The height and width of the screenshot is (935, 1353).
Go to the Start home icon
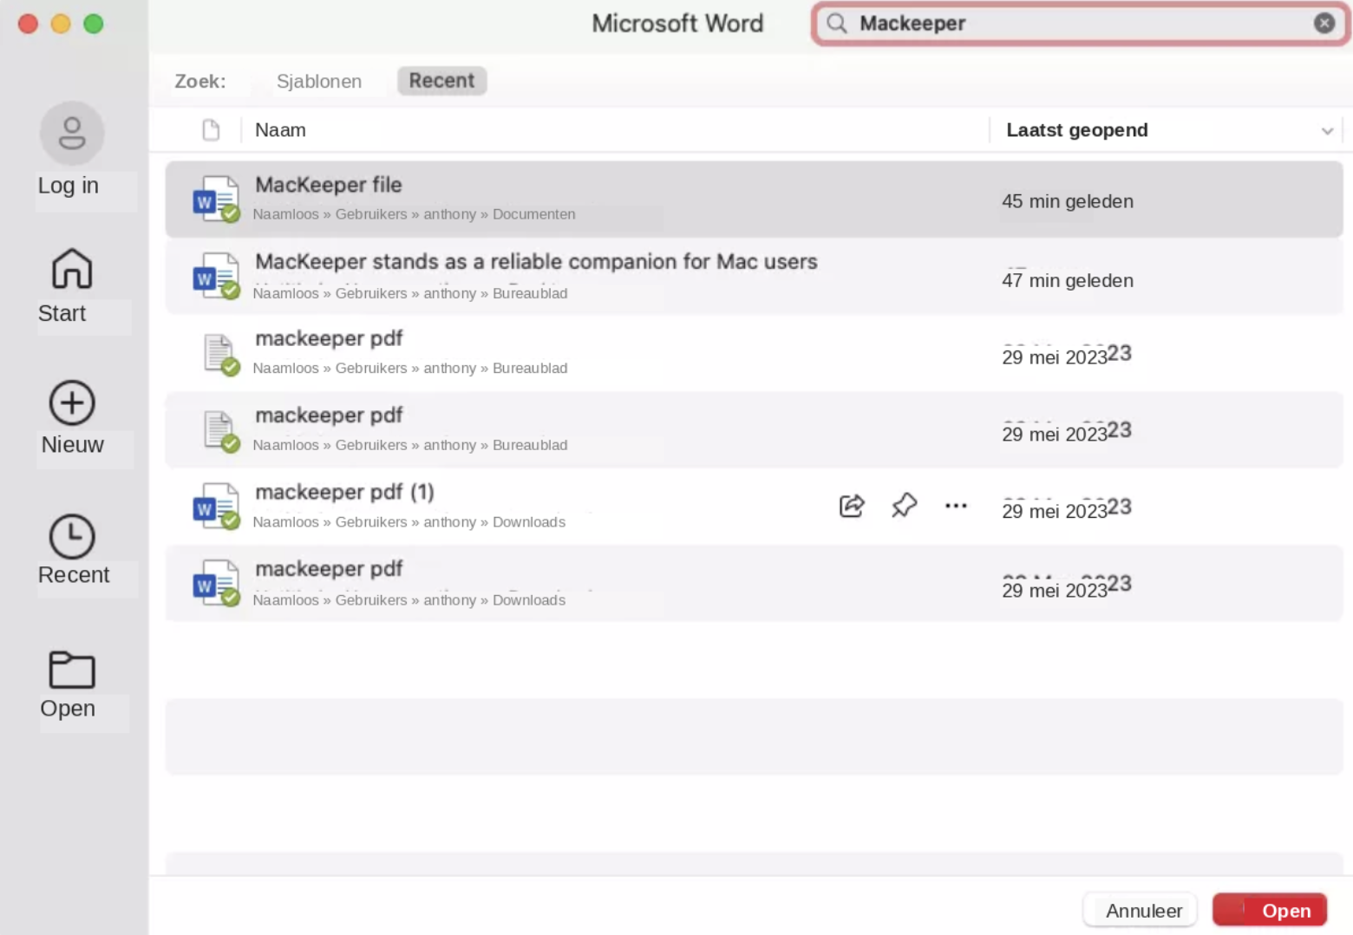pos(72,268)
